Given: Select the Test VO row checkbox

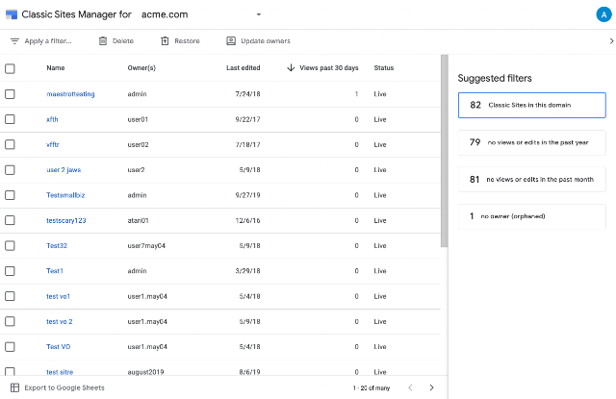Looking at the screenshot, I should (10, 347).
